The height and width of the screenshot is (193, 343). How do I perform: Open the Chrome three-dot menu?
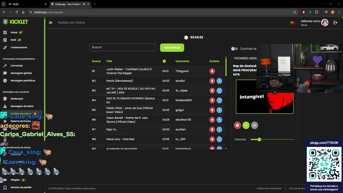point(339,12)
